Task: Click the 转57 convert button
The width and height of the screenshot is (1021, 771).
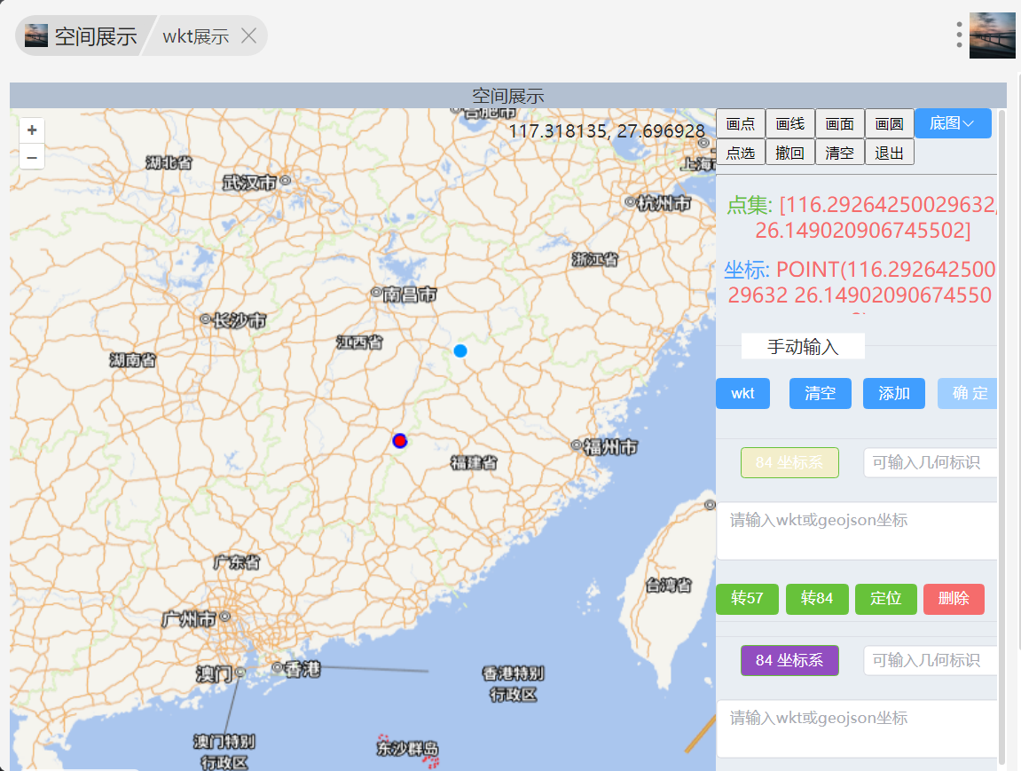Action: [x=747, y=599]
